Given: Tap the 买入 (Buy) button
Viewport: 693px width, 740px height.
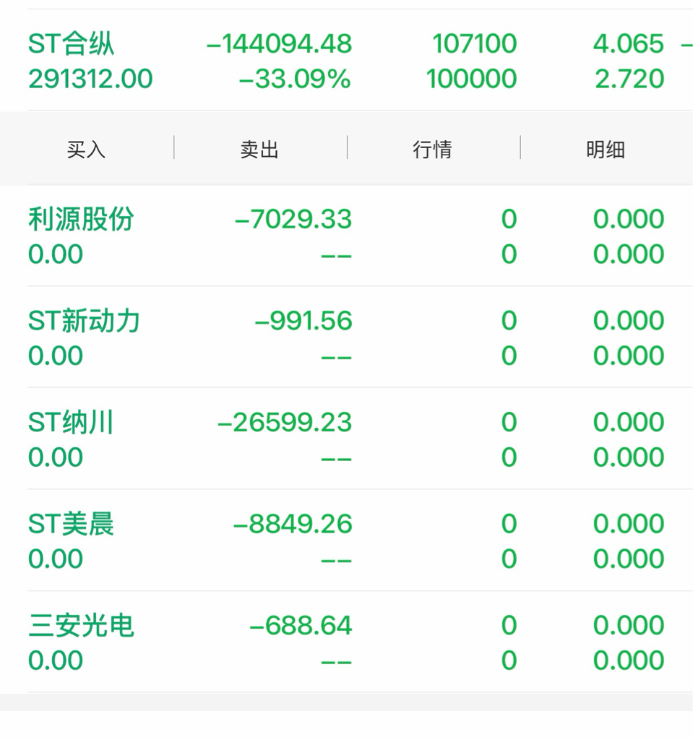Looking at the screenshot, I should tap(86, 150).
